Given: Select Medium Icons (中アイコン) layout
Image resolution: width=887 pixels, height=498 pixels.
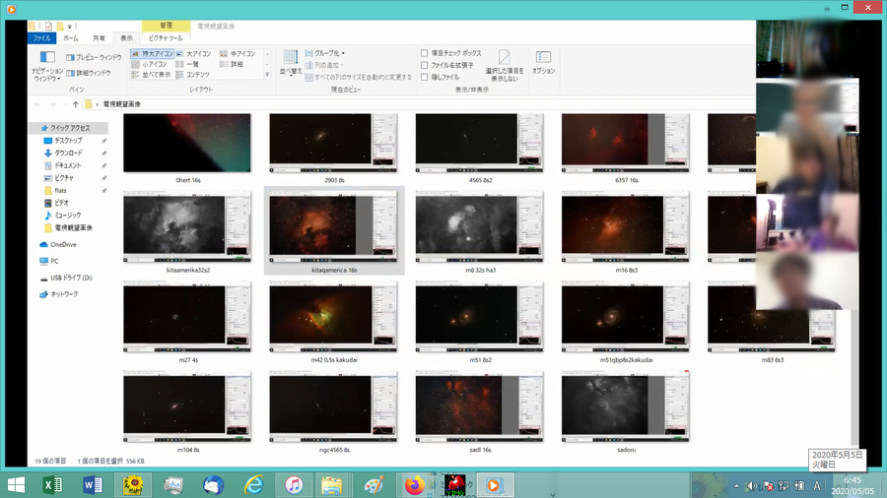Looking at the screenshot, I should click(238, 54).
